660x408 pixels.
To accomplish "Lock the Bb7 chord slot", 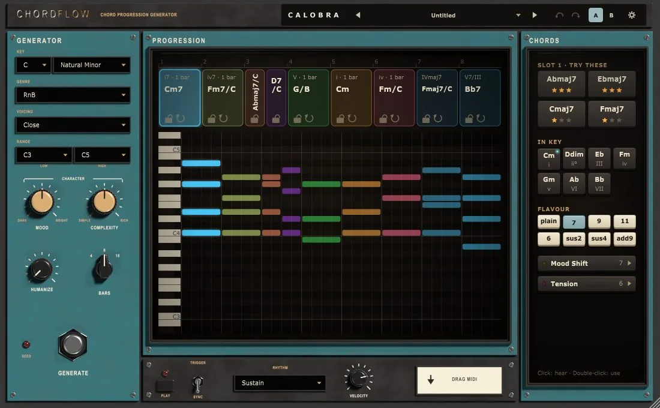I will coord(469,119).
